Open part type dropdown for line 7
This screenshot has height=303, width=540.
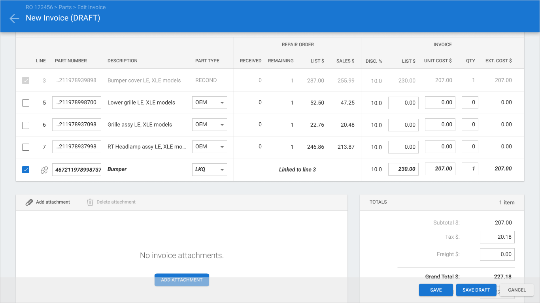(x=210, y=147)
